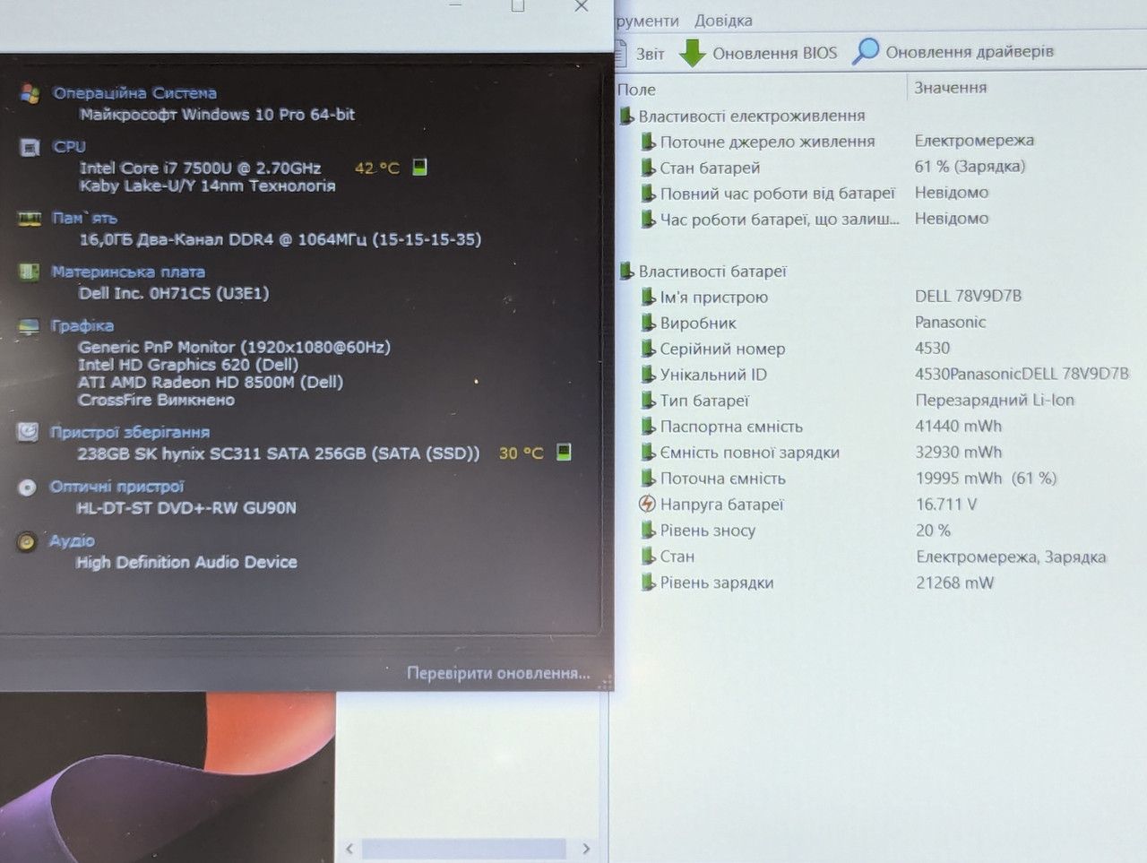
Task: Click the Значення column header
Action: pos(951,88)
